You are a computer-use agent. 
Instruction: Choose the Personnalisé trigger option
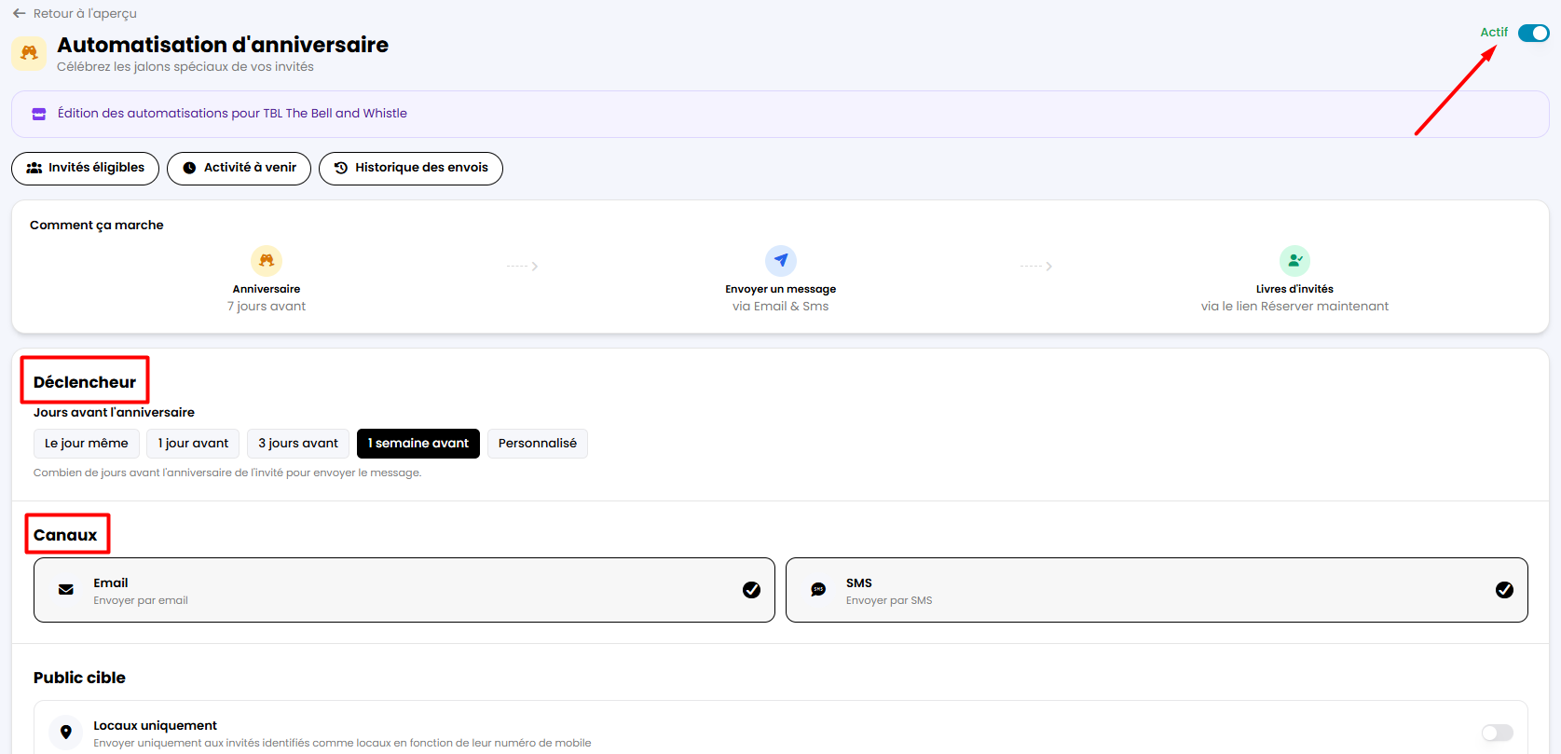click(x=538, y=444)
